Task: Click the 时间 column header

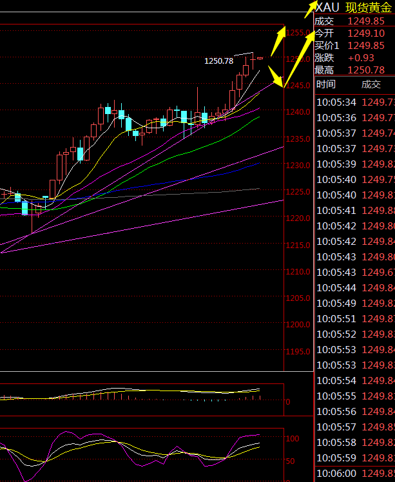Action: pos(326,84)
